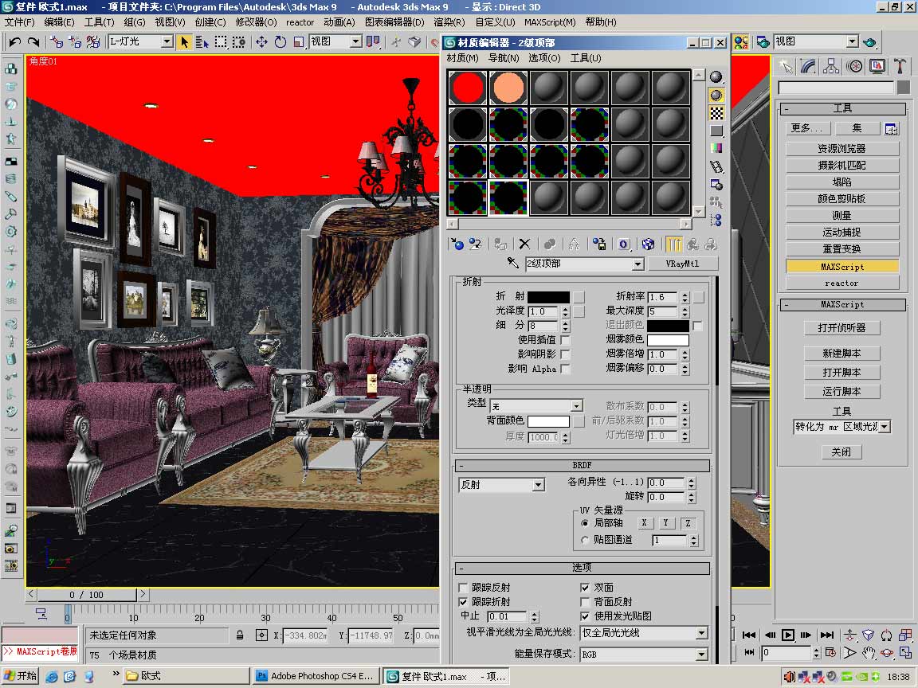Image resolution: width=918 pixels, height=688 pixels.
Task: Enable 背面反射 checkbox
Action: (x=585, y=602)
